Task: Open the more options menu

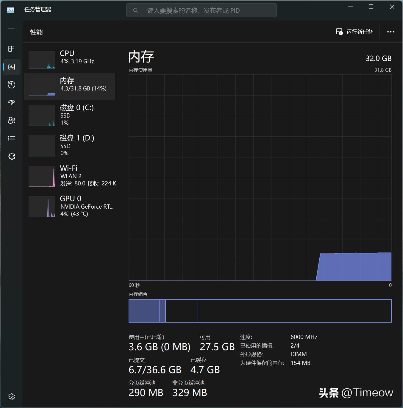Action: coord(391,32)
